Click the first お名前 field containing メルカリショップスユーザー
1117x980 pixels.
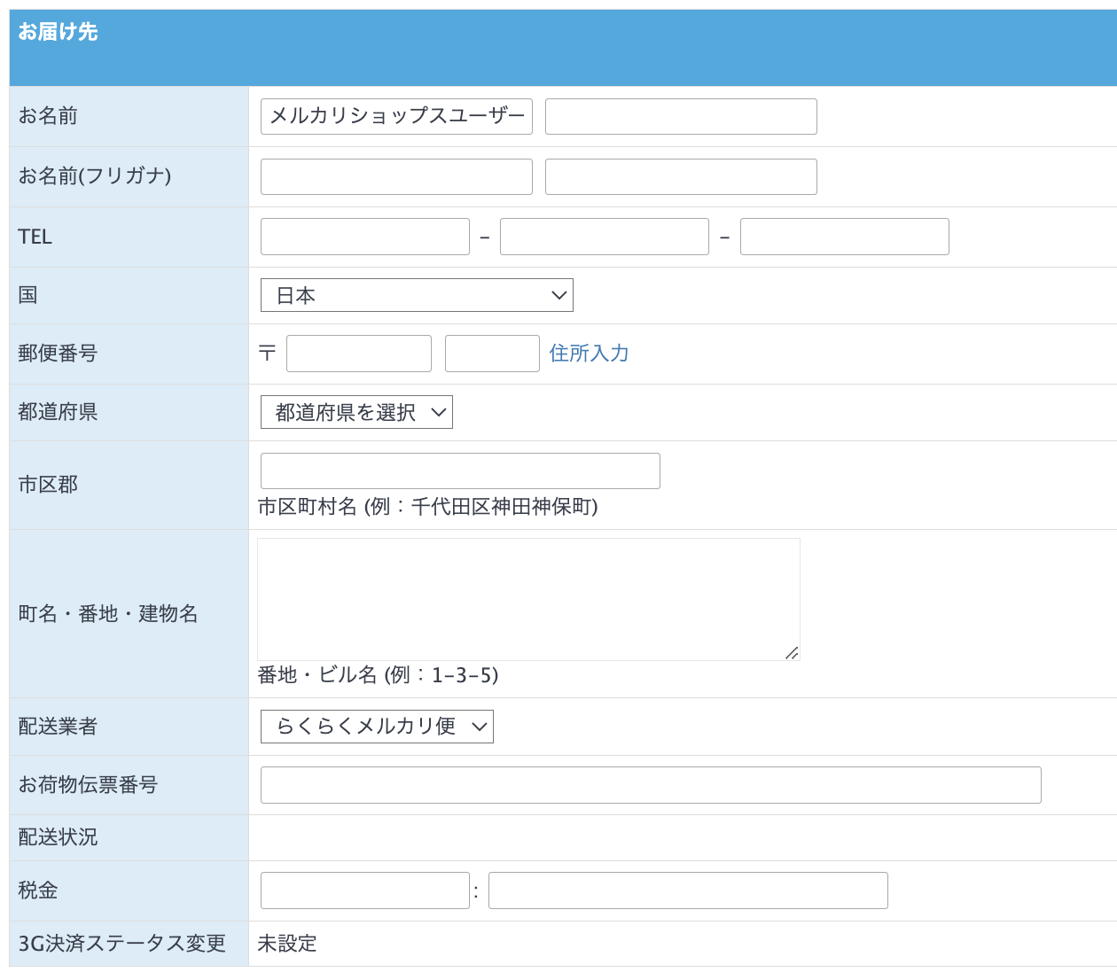396,116
